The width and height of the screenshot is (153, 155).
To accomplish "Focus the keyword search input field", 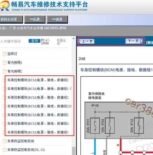I will [x=14, y=41].
